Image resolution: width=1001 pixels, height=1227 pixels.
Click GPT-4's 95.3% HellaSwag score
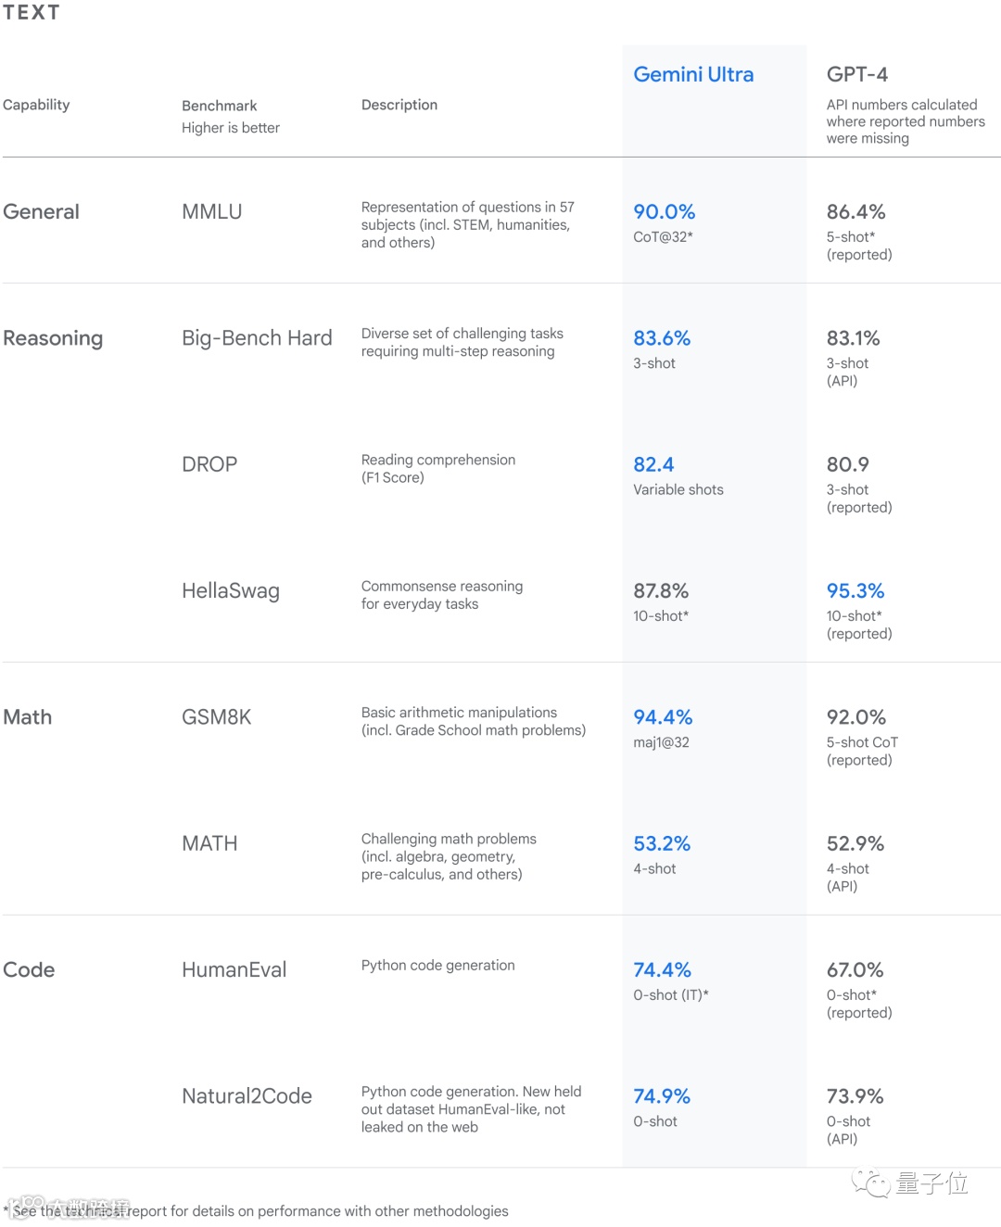click(855, 590)
